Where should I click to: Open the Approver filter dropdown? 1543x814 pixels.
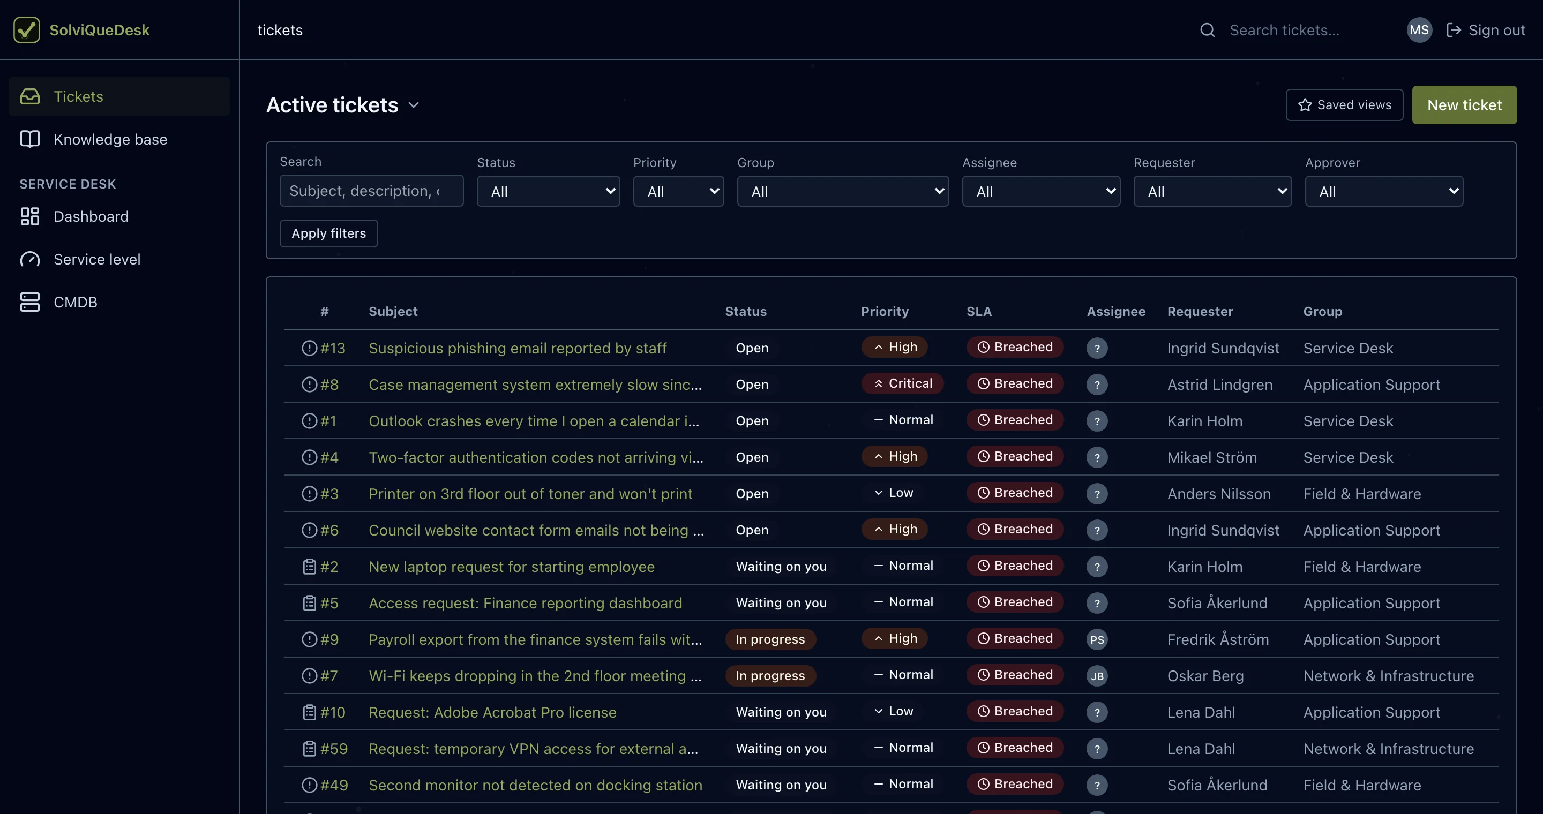[1384, 192]
